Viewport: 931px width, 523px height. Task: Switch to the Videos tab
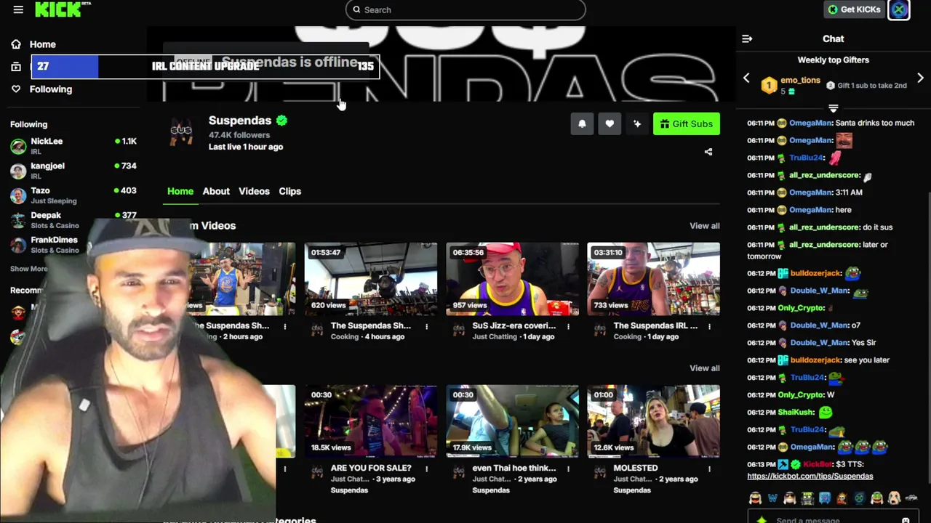254,191
